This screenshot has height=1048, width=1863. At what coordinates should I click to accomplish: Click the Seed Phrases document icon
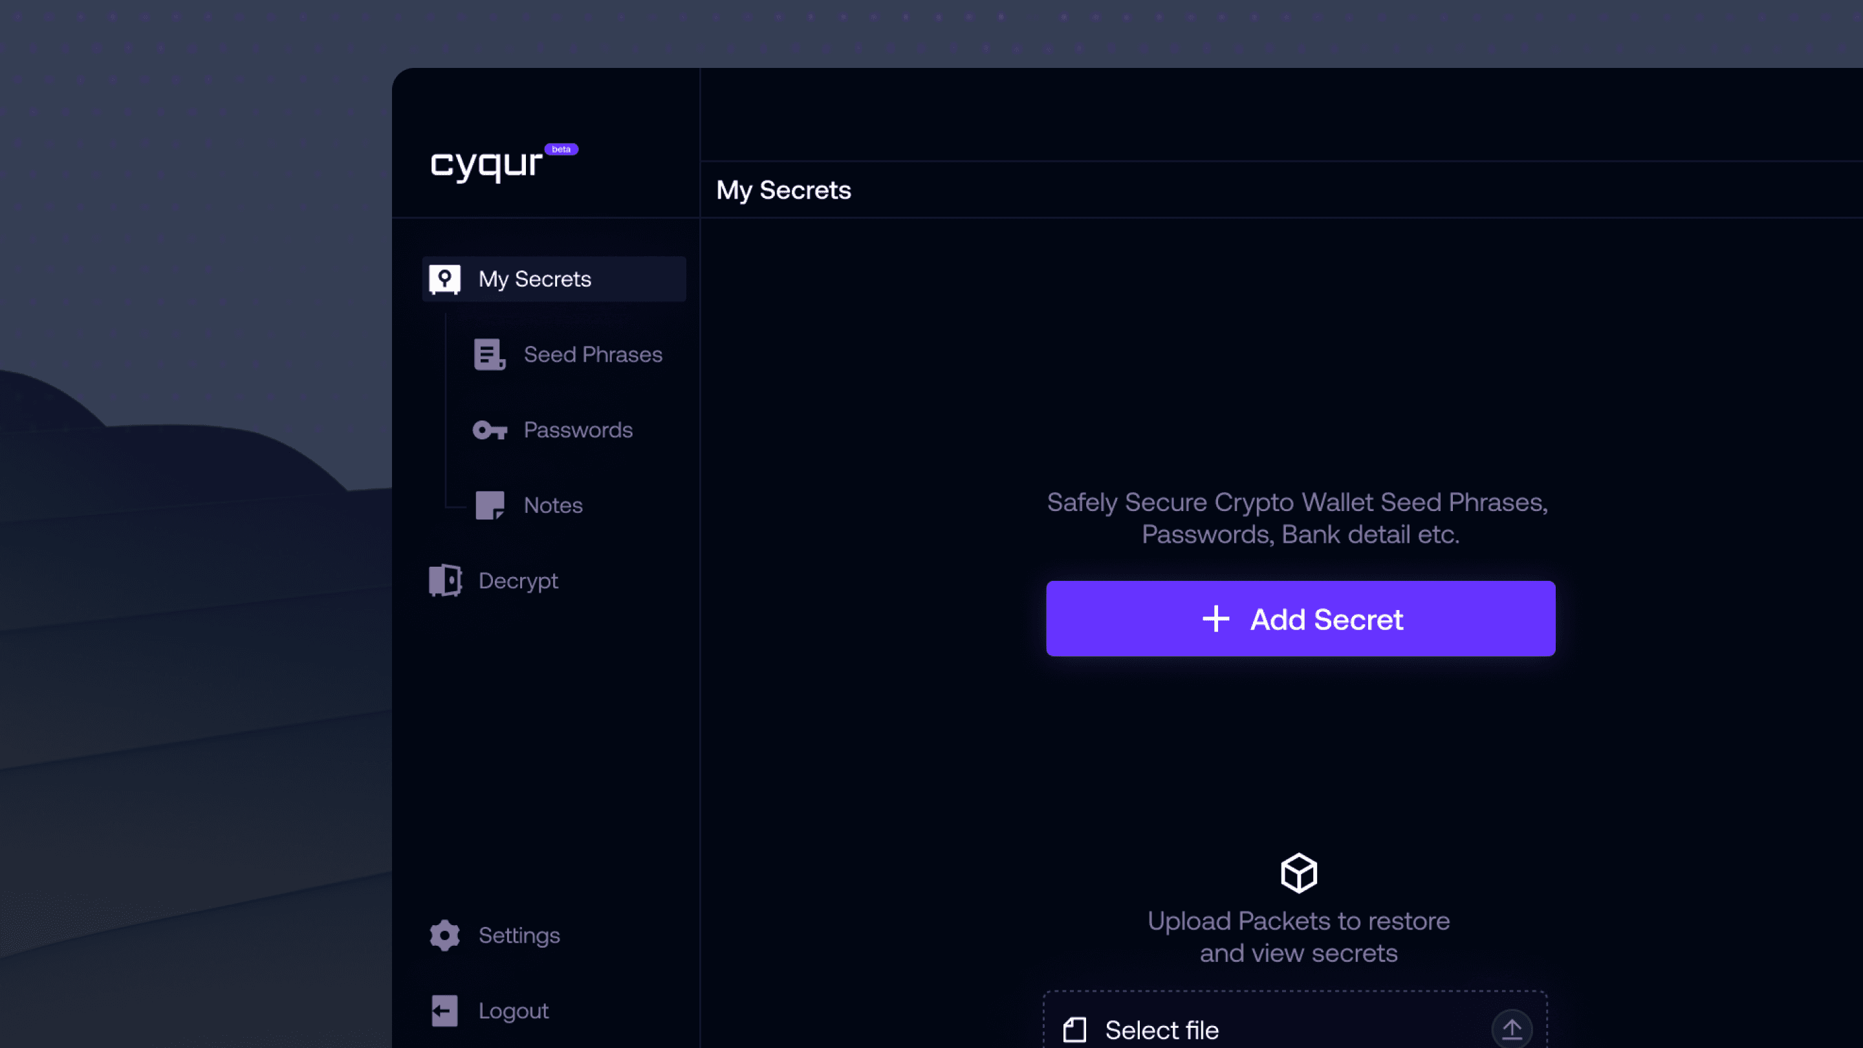pos(489,355)
